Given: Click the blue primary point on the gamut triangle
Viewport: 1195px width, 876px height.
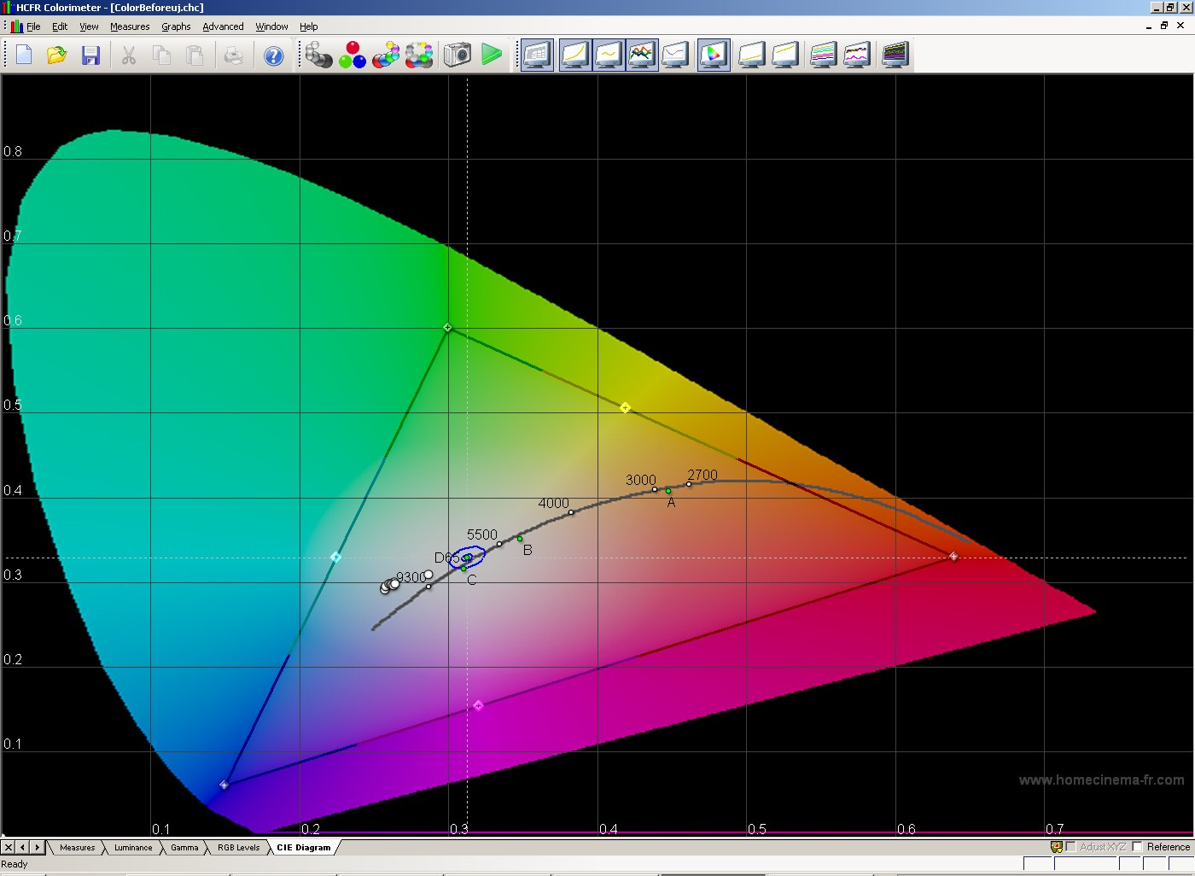Looking at the screenshot, I should (224, 785).
